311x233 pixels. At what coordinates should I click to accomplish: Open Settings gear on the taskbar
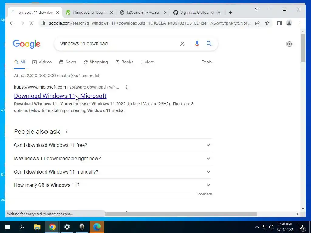click(x=67, y=227)
